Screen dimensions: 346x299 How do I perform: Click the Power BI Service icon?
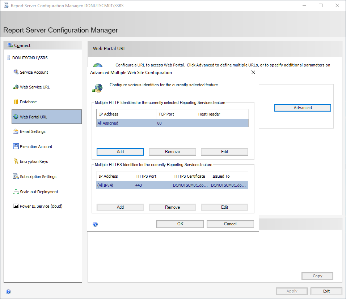click(x=16, y=206)
